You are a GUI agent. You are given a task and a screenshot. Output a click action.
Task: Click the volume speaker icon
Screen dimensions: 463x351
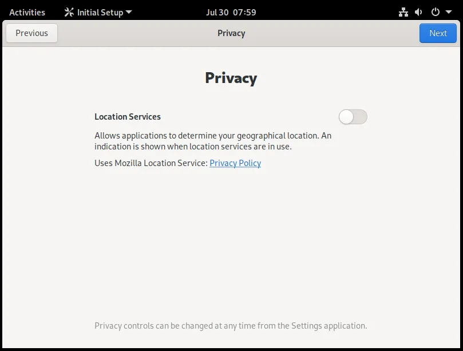[x=418, y=12]
